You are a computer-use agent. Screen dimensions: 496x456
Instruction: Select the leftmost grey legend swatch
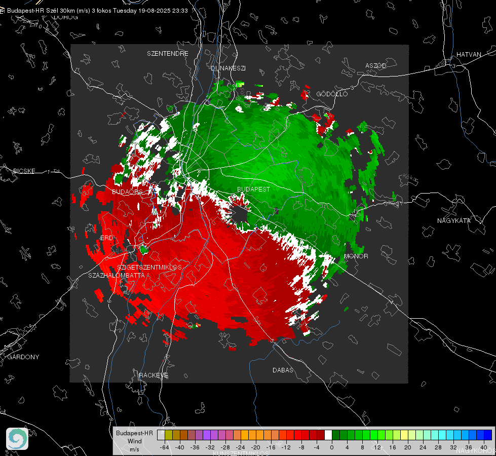(x=161, y=435)
